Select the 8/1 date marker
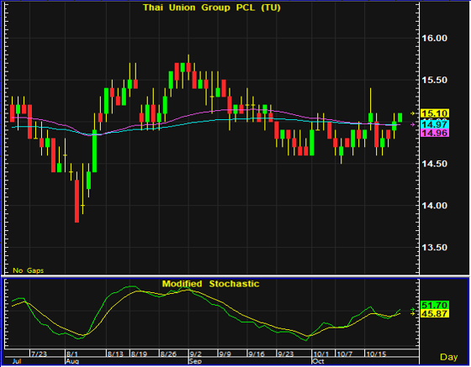 [x=72, y=354]
